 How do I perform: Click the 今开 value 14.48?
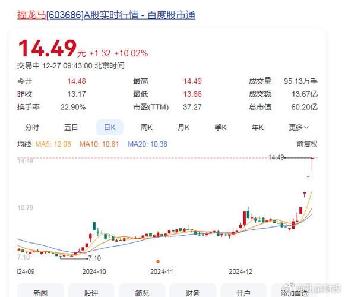tap(77, 81)
